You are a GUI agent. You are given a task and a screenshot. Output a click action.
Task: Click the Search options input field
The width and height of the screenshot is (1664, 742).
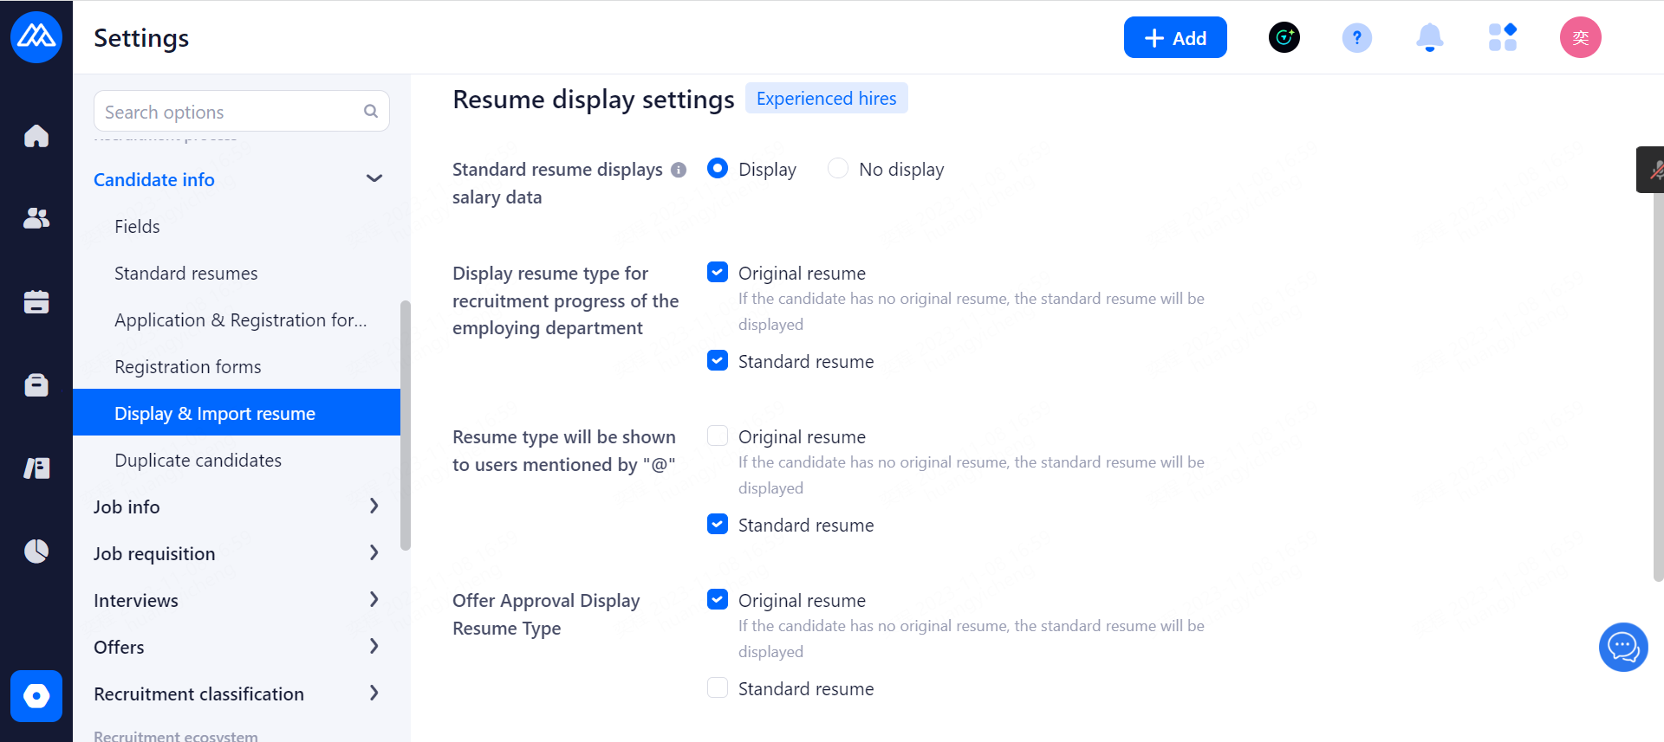(x=230, y=112)
